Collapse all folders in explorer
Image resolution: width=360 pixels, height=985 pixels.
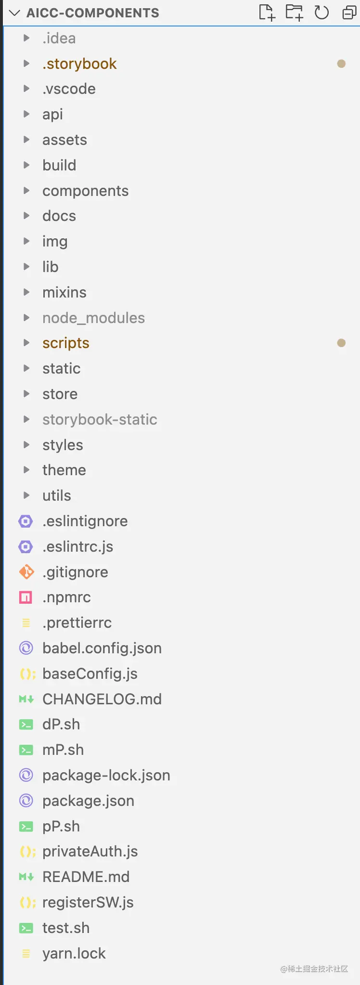[349, 13]
